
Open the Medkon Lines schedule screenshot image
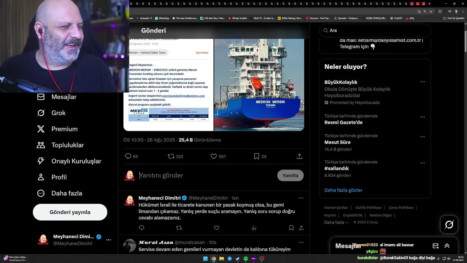(x=168, y=85)
